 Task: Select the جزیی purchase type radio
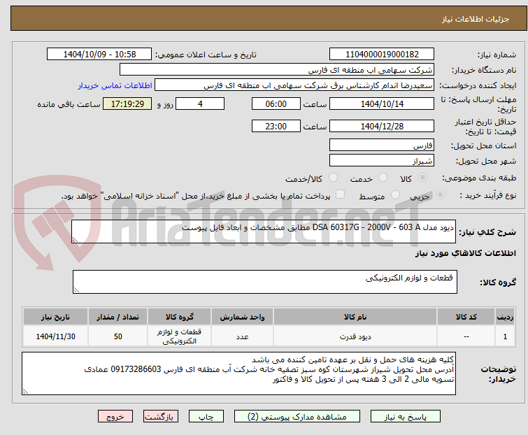(440, 195)
